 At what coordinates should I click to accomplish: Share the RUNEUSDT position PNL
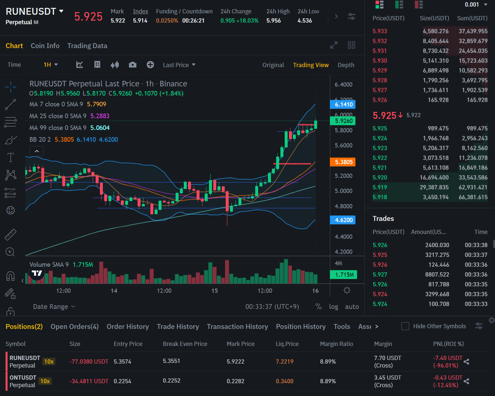coord(466,362)
